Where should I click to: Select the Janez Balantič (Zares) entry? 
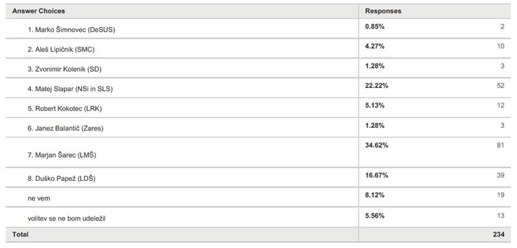(65, 129)
